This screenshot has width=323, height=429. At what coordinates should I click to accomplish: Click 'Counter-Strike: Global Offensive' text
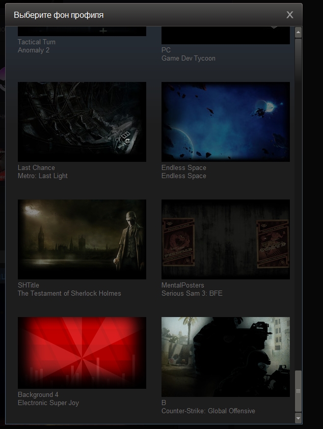tap(208, 411)
